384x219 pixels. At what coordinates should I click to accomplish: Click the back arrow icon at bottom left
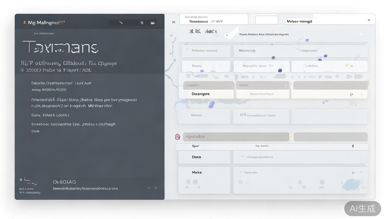click(21, 180)
